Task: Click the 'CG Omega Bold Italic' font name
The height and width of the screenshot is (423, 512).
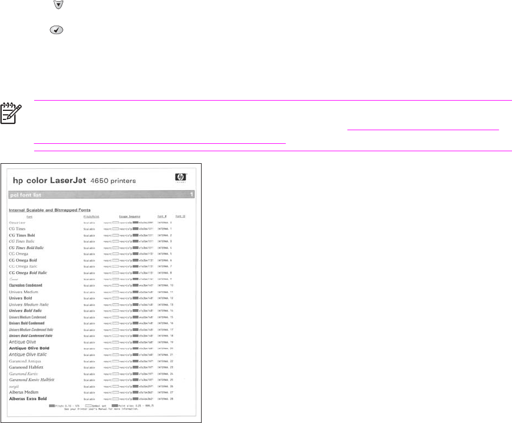Action: point(28,273)
